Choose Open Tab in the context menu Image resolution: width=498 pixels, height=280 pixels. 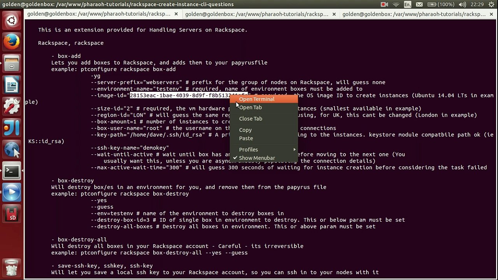264,107
